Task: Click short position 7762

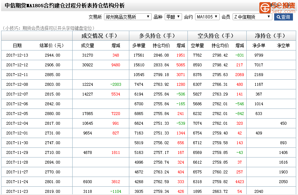Action: click(197, 55)
